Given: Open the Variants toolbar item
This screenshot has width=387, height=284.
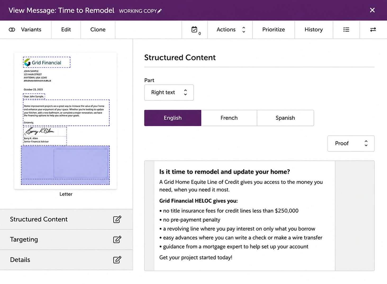Looking at the screenshot, I should [26, 30].
